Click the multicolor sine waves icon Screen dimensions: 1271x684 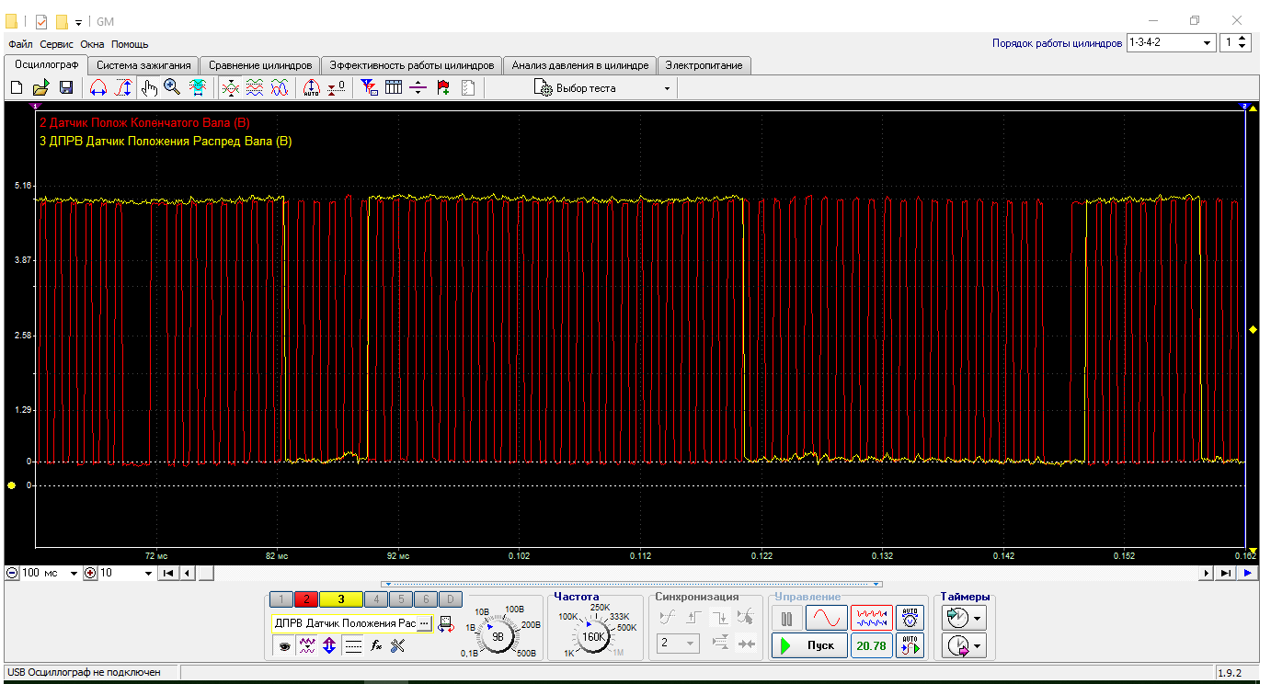pyautogui.click(x=281, y=87)
